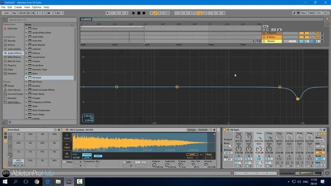The width and height of the screenshot is (331, 186).
Task: Open Master output routing dropdown 1/2
Action: click(290, 41)
